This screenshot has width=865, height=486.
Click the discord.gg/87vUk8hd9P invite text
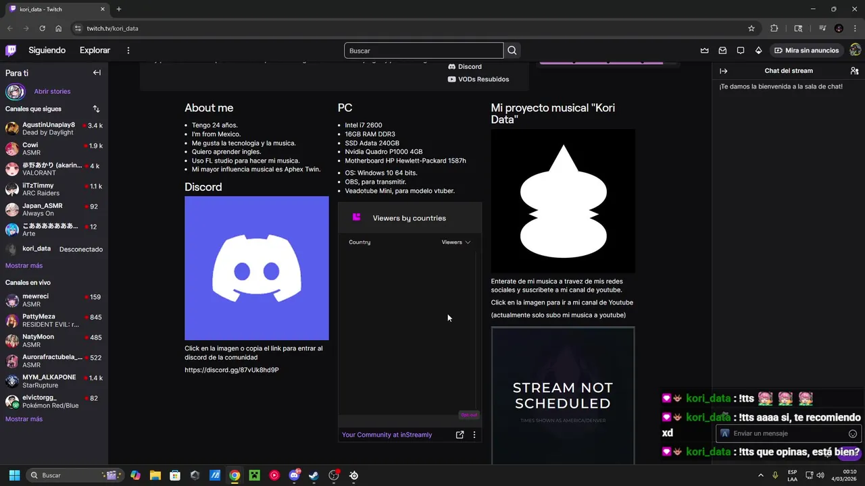232,370
